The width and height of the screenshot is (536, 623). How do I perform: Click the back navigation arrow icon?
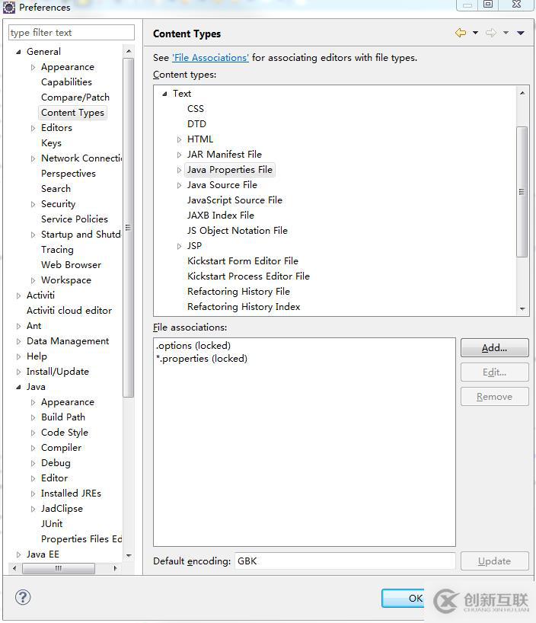(461, 33)
